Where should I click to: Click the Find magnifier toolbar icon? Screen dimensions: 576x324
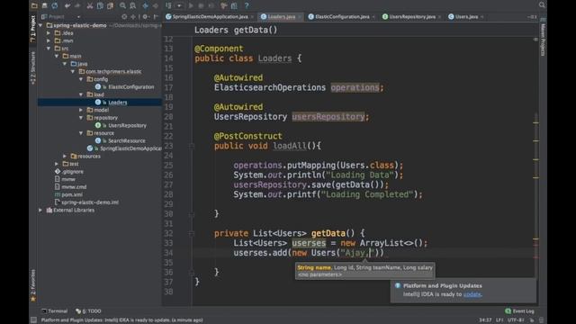click(x=122, y=5)
